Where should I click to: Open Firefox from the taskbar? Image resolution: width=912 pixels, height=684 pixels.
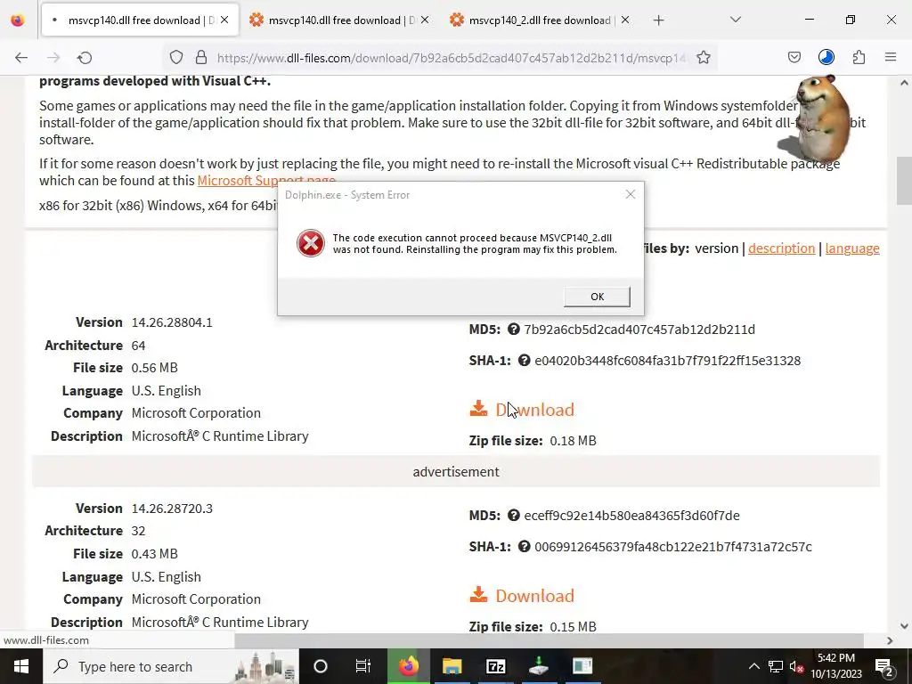408,666
